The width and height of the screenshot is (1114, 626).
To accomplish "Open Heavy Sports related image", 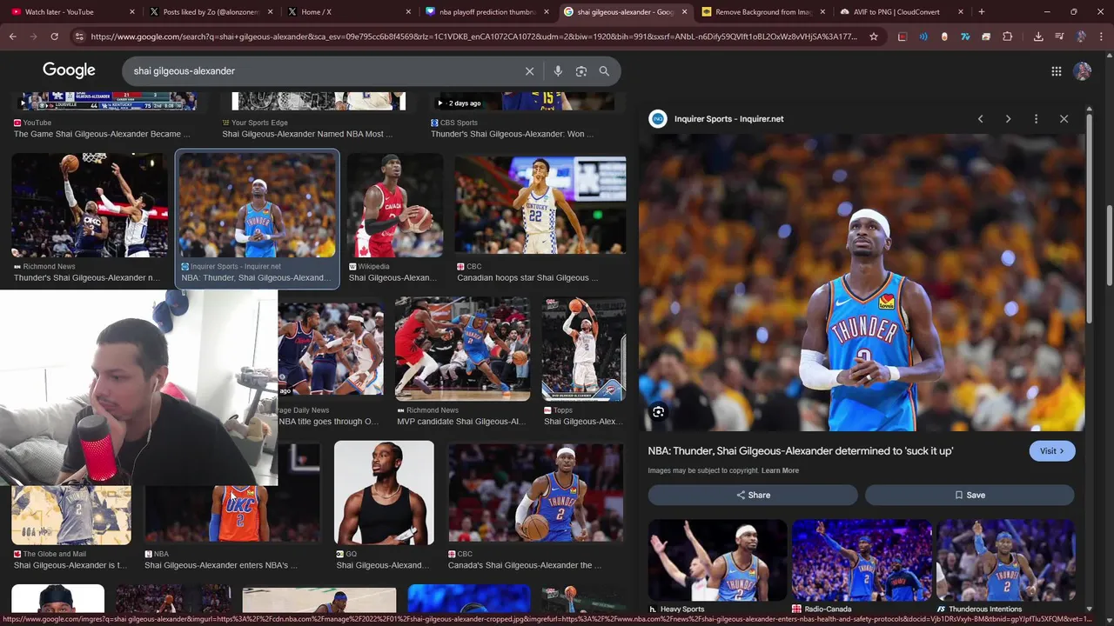I will pos(717,560).
